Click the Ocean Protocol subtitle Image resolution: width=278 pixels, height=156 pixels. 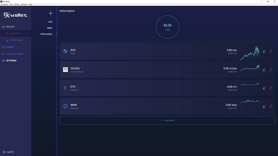click(77, 72)
